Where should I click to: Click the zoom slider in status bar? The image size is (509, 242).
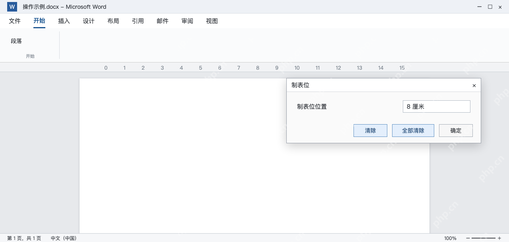(x=484, y=238)
